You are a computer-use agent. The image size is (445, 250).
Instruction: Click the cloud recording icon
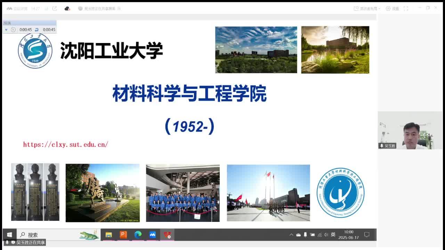[67, 9]
